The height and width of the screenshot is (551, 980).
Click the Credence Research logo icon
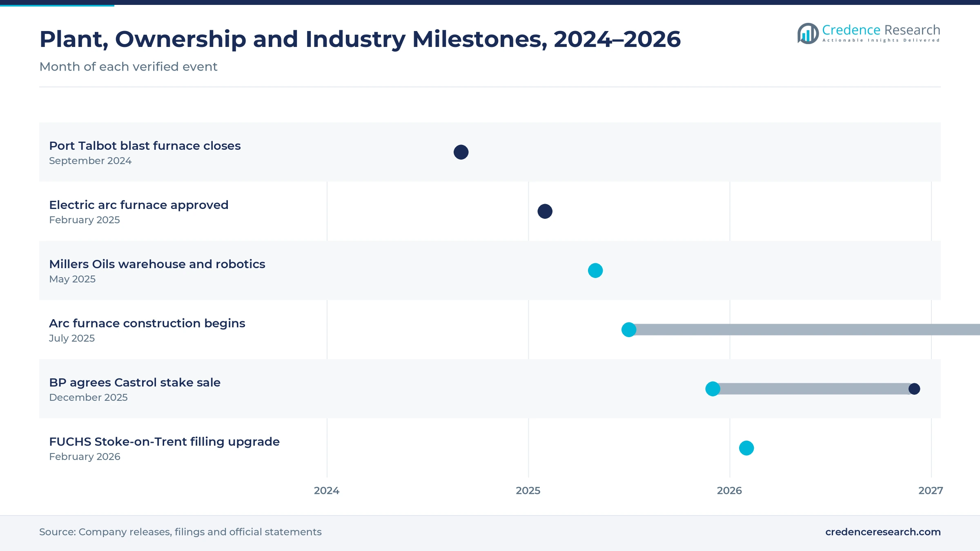(808, 33)
